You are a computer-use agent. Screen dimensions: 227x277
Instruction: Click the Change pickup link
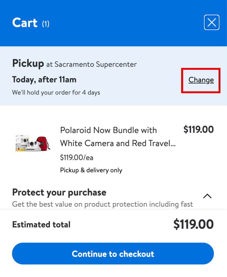[x=201, y=80]
